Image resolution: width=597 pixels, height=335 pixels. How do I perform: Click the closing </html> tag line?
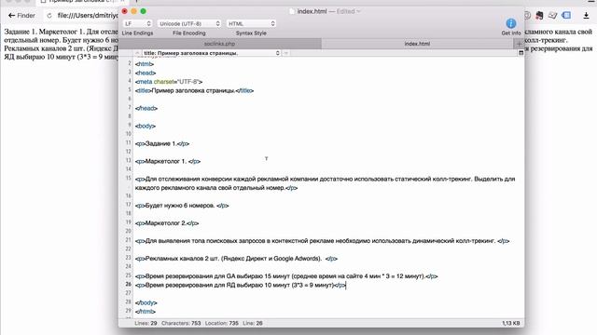coord(146,312)
